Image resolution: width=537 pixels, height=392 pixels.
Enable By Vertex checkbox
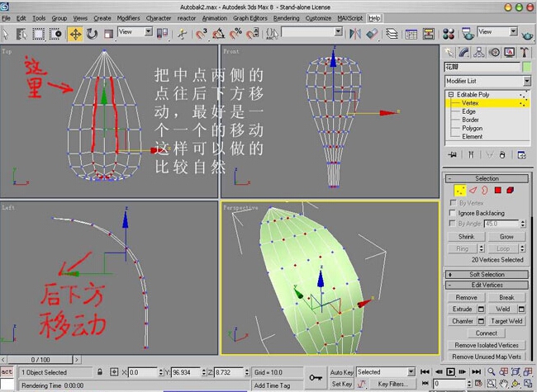point(453,203)
